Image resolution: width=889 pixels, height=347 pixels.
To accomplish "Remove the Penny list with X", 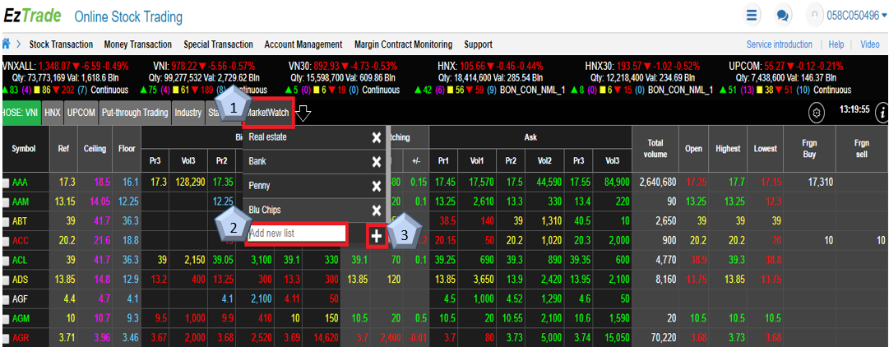I will coord(377,186).
